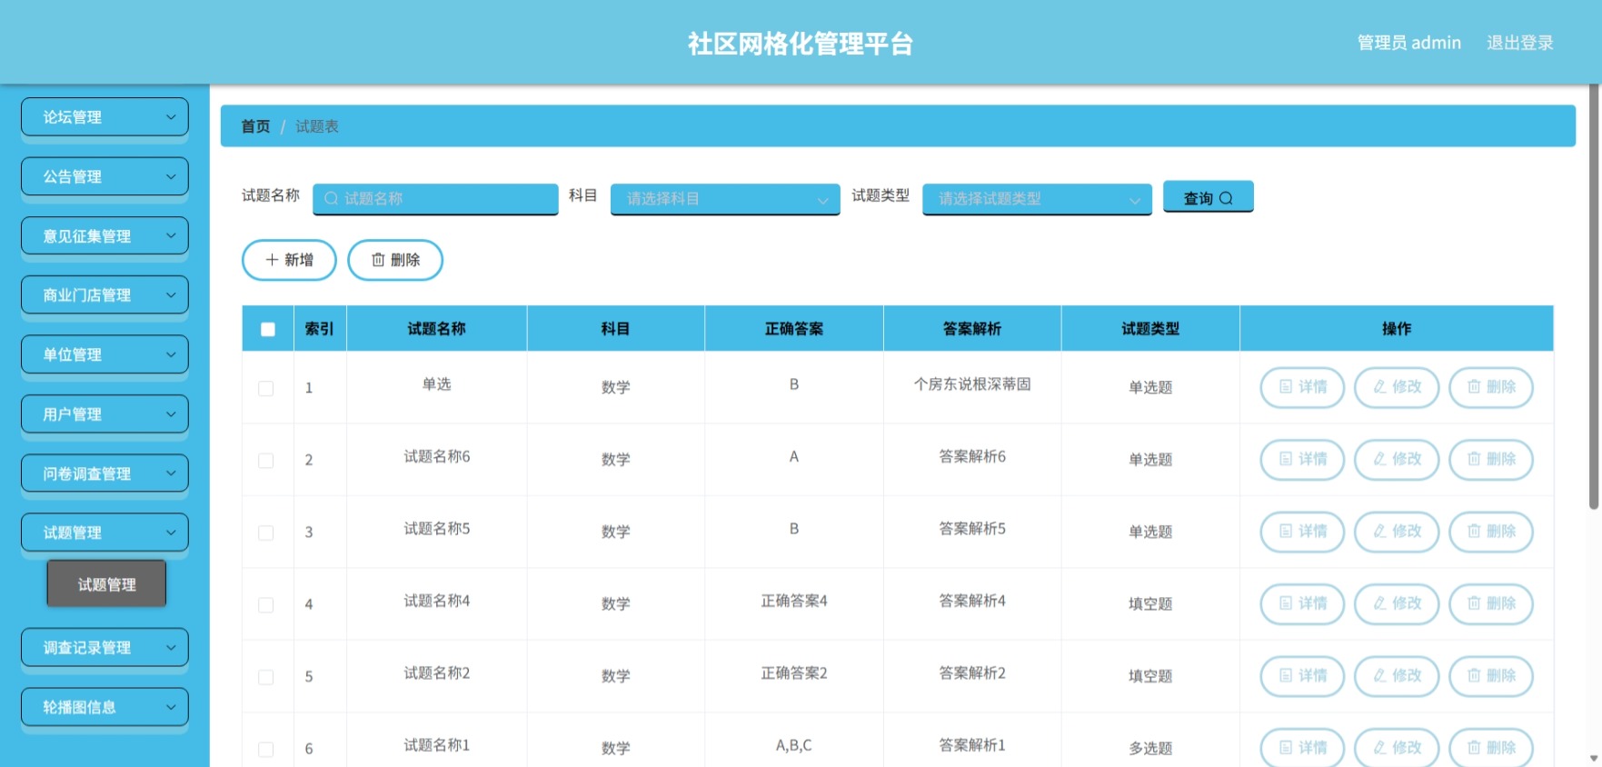Image resolution: width=1602 pixels, height=767 pixels.
Task: Edit 试题名称4 via 修改
Action: click(1397, 603)
